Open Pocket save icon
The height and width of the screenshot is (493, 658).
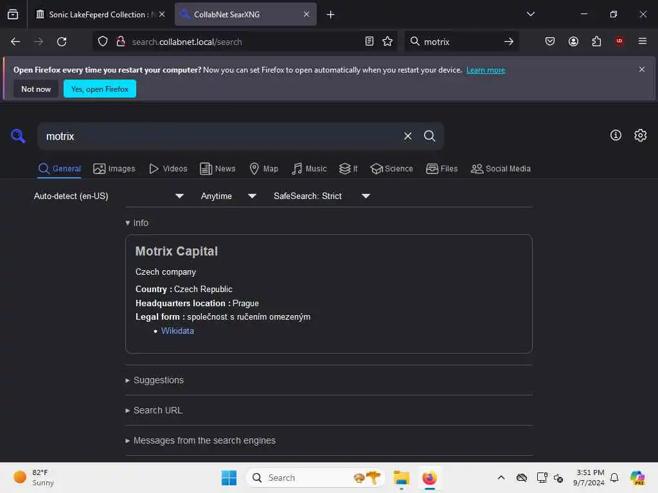tap(550, 41)
